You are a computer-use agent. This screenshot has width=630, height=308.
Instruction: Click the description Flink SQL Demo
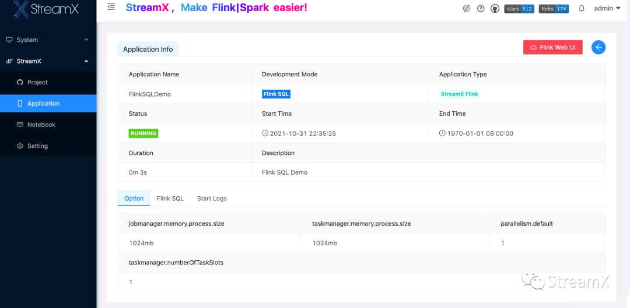(285, 172)
